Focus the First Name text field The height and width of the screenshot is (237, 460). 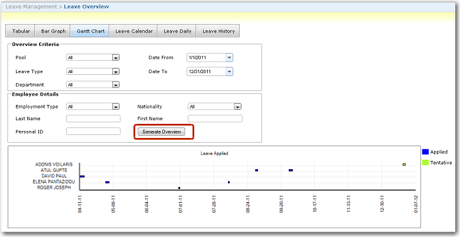(215, 119)
